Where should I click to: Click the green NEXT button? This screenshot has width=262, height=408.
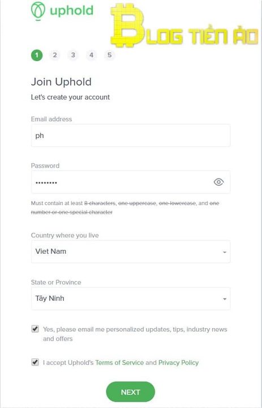coord(131,392)
